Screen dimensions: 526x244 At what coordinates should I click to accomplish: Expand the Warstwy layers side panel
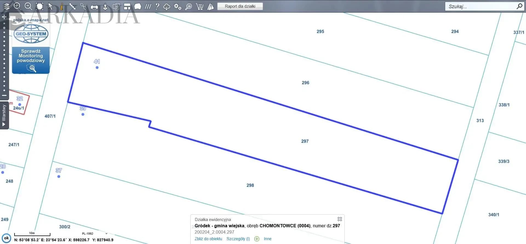pos(4,115)
